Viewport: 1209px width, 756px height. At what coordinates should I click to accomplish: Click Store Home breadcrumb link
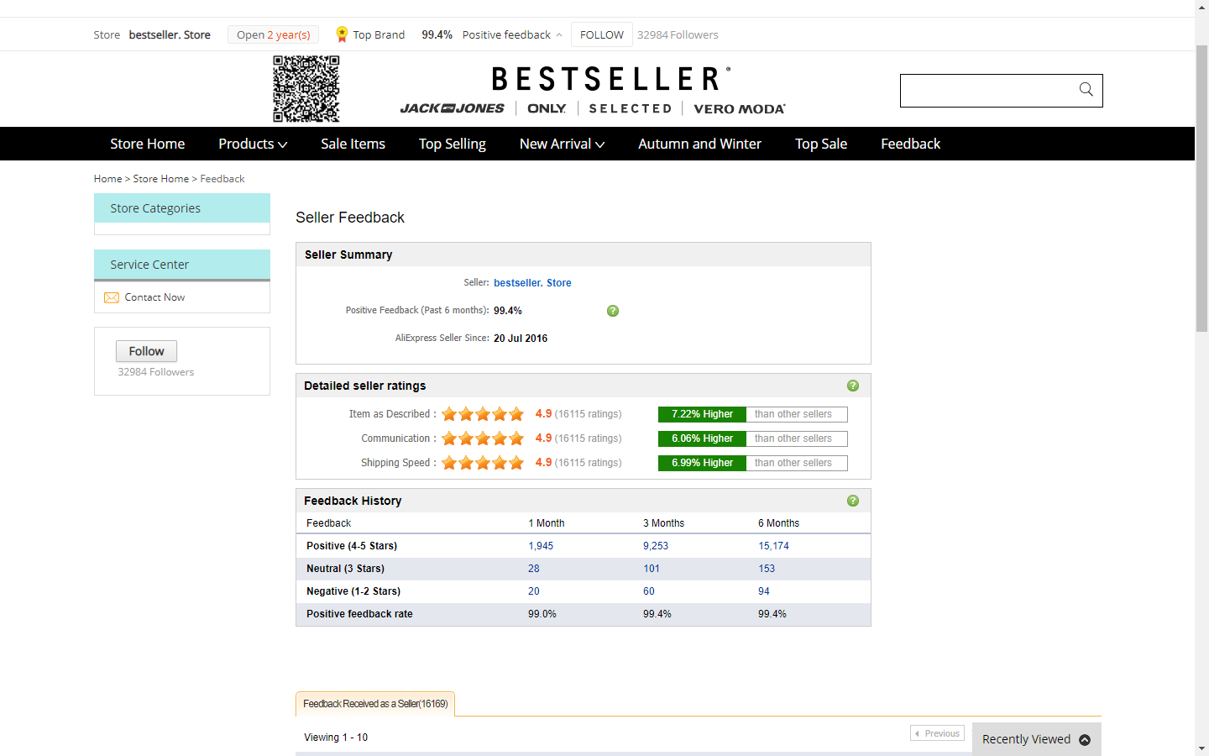click(x=160, y=179)
